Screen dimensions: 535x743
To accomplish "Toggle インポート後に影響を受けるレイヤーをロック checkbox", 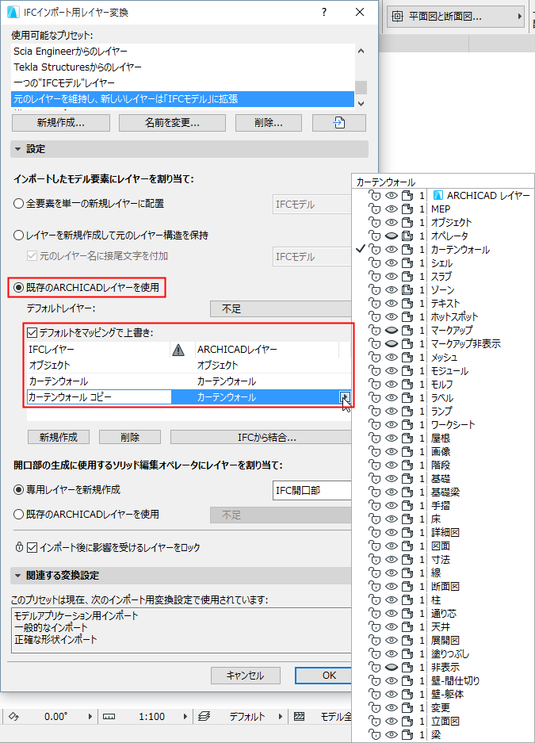I will [32, 547].
